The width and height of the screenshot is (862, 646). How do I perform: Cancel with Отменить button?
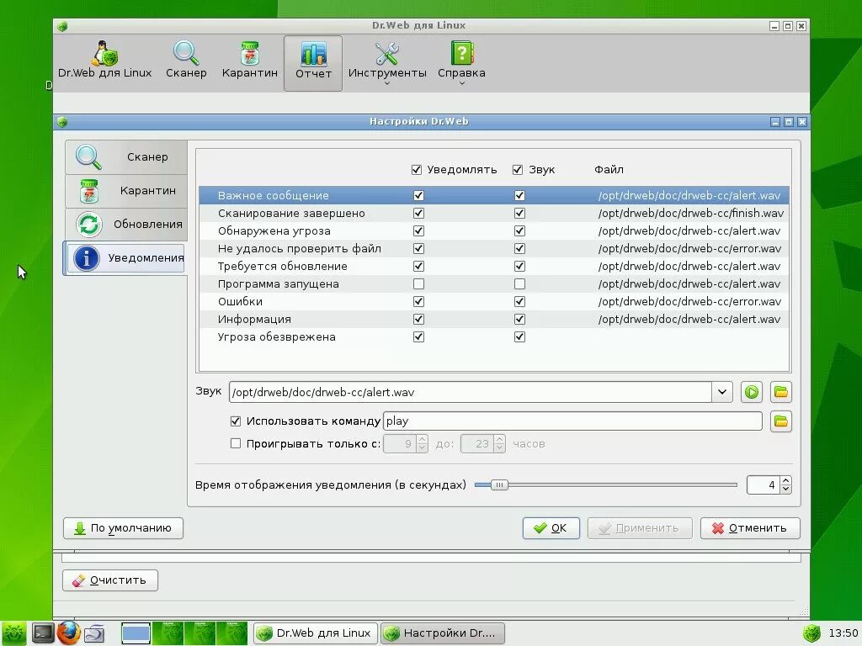coord(750,528)
